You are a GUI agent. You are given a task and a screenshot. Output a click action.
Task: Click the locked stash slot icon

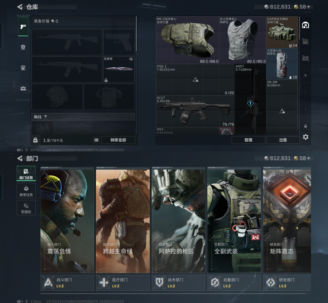point(306,126)
